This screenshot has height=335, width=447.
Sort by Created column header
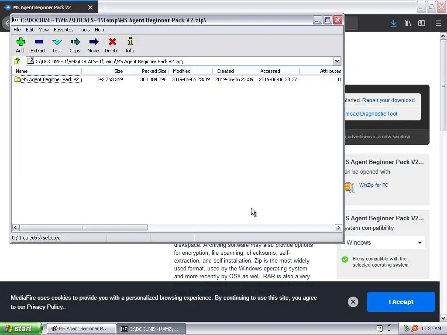point(234,71)
